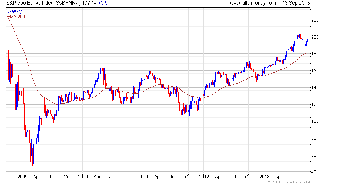Click the 180 price axis label
This screenshot has width=339, height=185.
pos(315,54)
